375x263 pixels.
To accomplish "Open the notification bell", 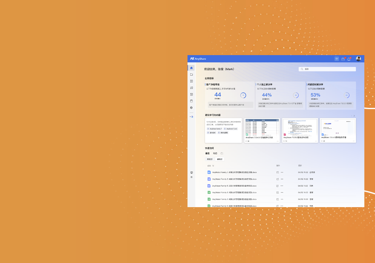I will pyautogui.click(x=349, y=59).
